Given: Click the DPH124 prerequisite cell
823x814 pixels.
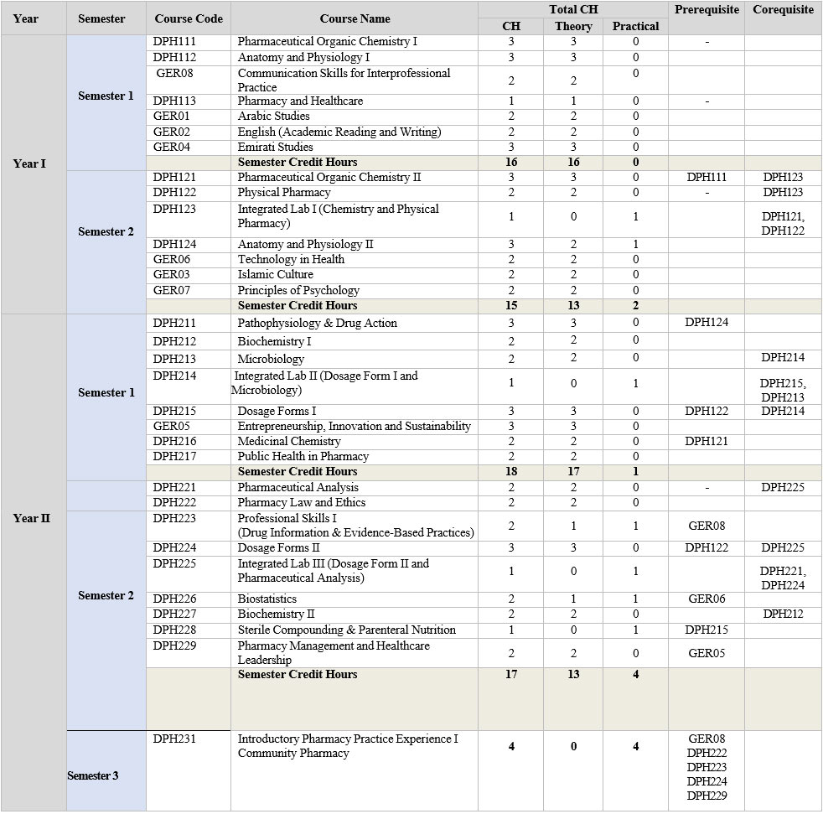Looking at the screenshot, I should click(x=707, y=323).
